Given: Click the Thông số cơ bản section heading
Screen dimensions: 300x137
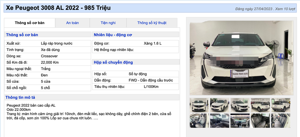Looking at the screenshot, I should point(22,35).
